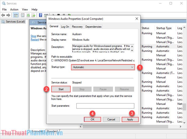
Task: Click the vertical scrollbar thumb in services list
Action: [x=184, y=107]
